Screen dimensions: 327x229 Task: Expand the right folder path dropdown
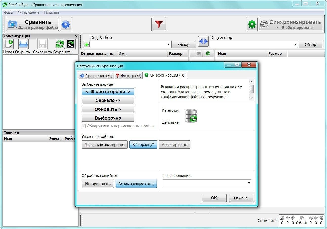click(295, 45)
